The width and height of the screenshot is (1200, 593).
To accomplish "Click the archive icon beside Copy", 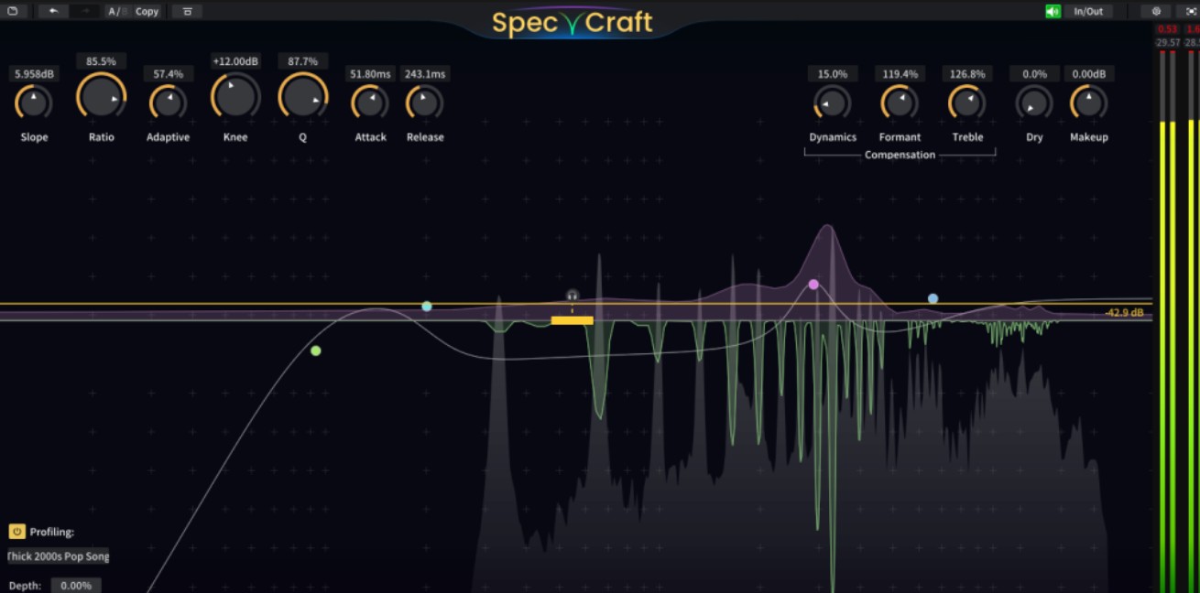I will tap(187, 11).
